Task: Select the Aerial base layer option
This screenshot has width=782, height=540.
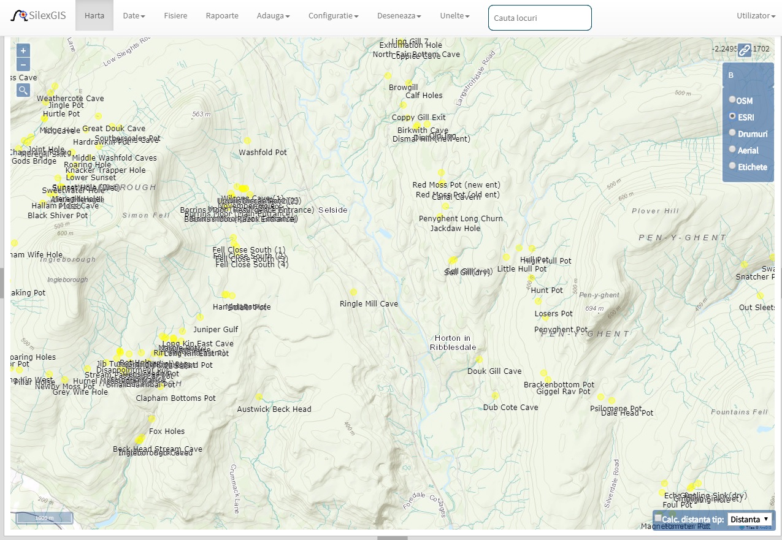Action: click(x=732, y=150)
